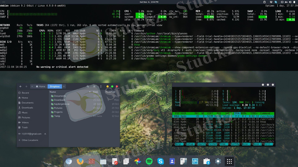The image size is (298, 167).
Task: Sort files by Size column
Action: (x=95, y=92)
